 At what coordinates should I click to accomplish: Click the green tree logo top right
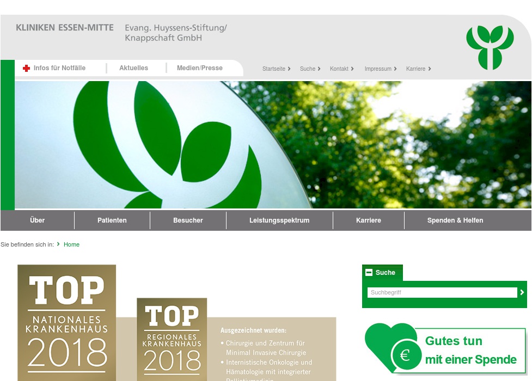pyautogui.click(x=490, y=48)
